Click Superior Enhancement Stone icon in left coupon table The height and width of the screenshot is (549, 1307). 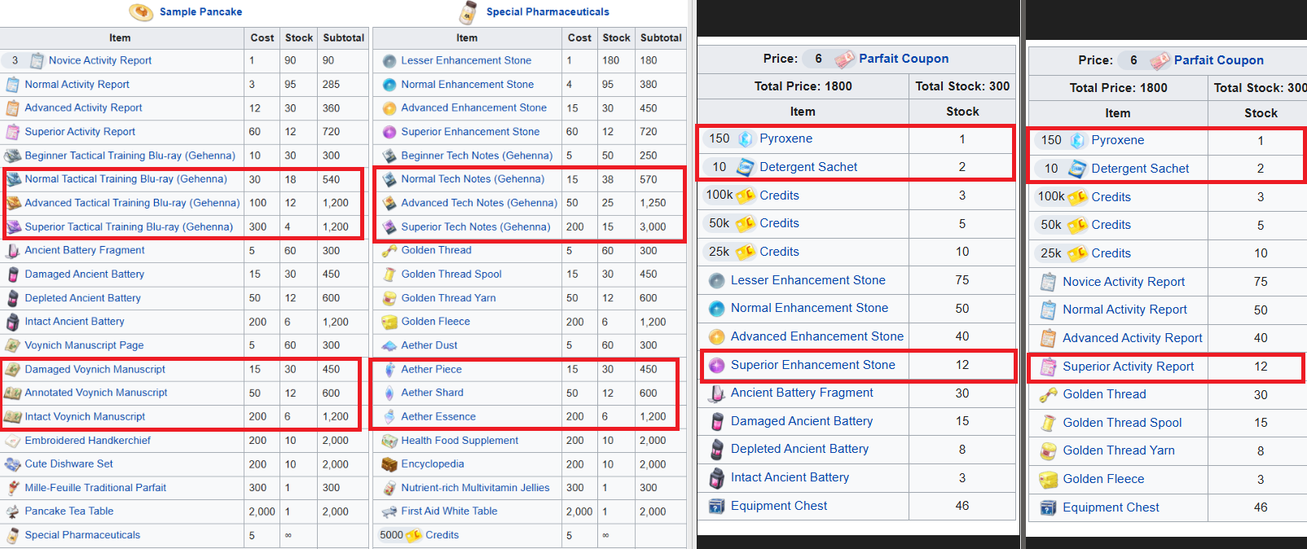pyautogui.click(x=717, y=366)
